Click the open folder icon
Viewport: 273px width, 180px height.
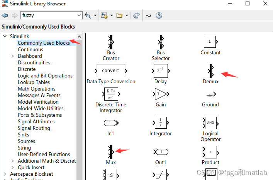[119, 15]
